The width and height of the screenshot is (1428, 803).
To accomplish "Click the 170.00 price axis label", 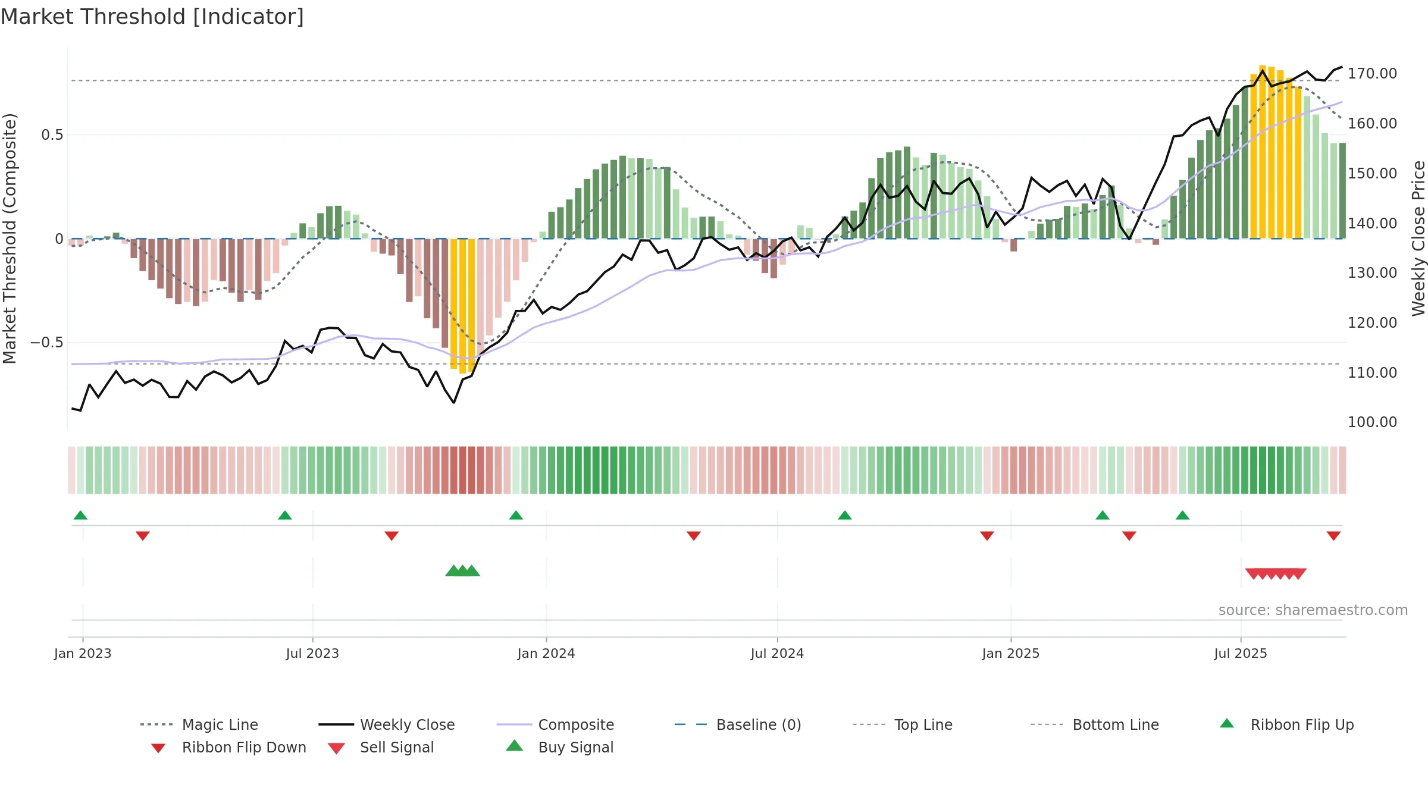I will point(1373,73).
